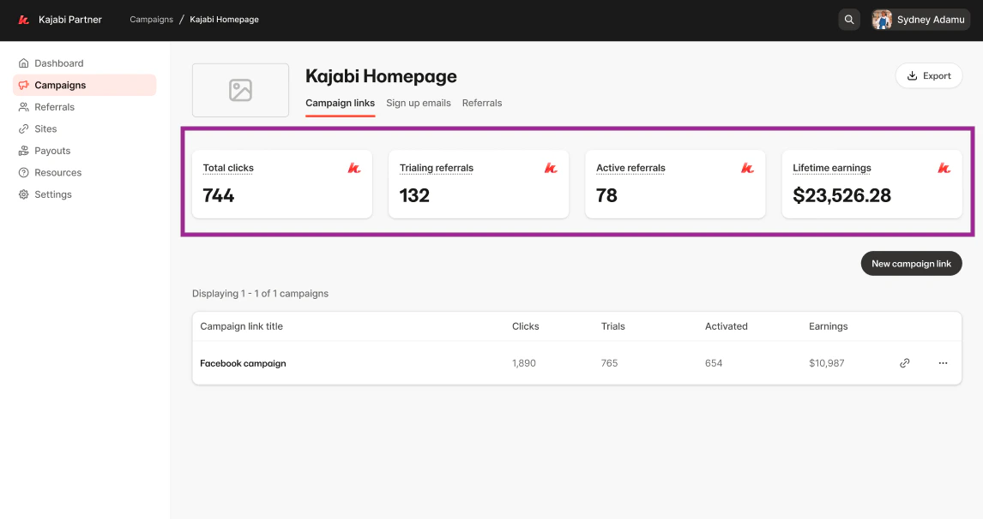
Task: Click the 132 trialing referrals value
Action: click(414, 195)
